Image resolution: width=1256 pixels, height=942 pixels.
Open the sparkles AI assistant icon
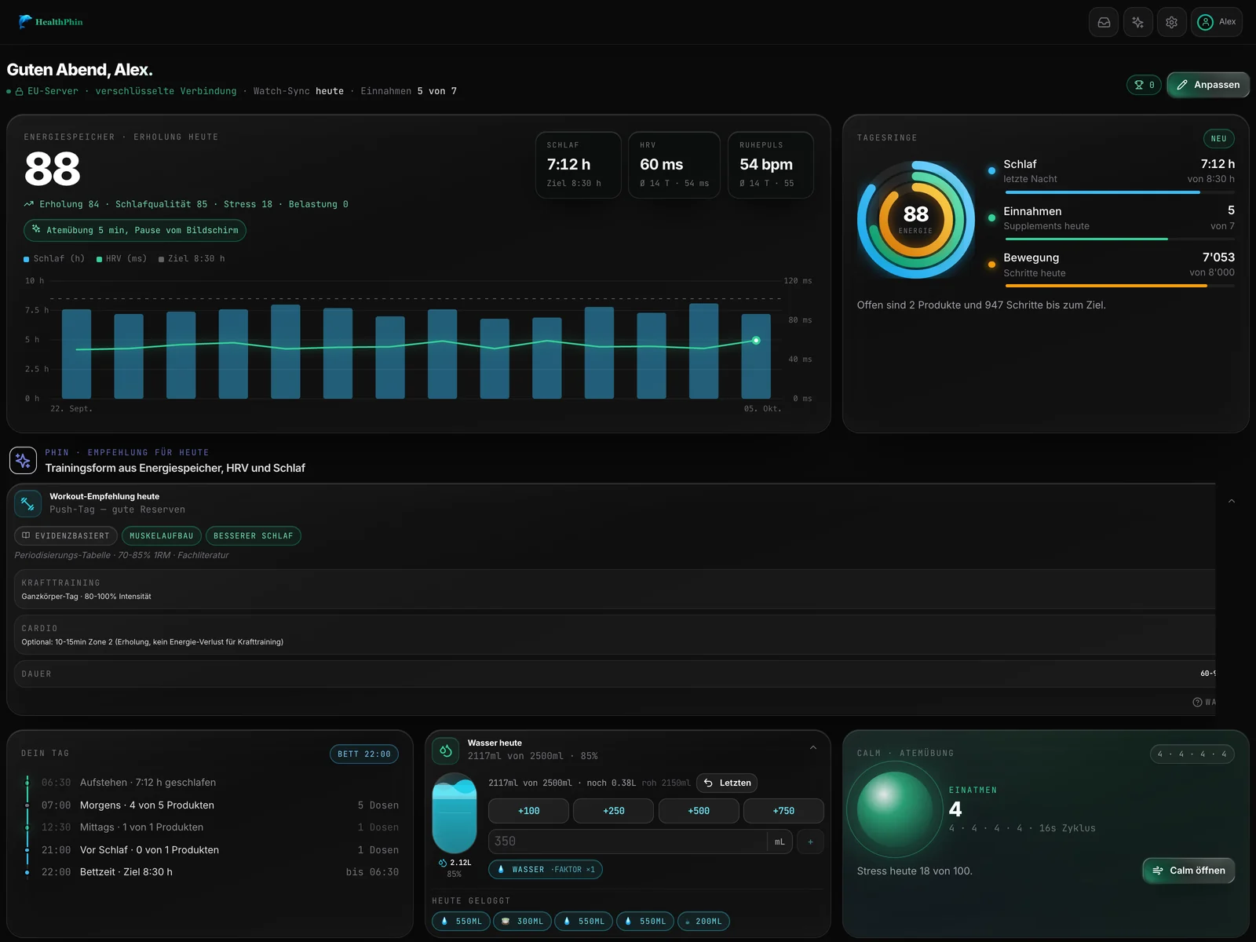[x=1137, y=22]
